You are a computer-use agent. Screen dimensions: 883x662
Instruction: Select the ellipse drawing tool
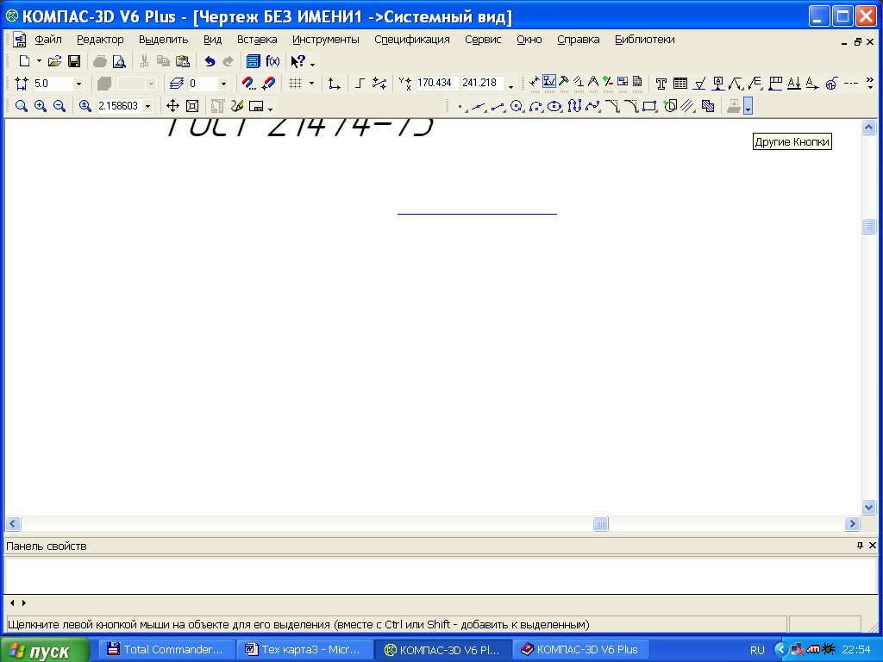555,106
